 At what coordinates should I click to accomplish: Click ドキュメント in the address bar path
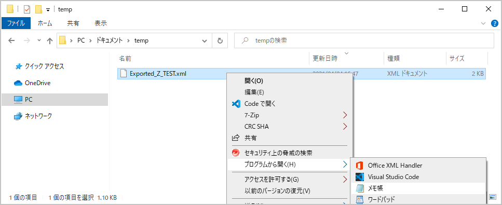(110, 40)
